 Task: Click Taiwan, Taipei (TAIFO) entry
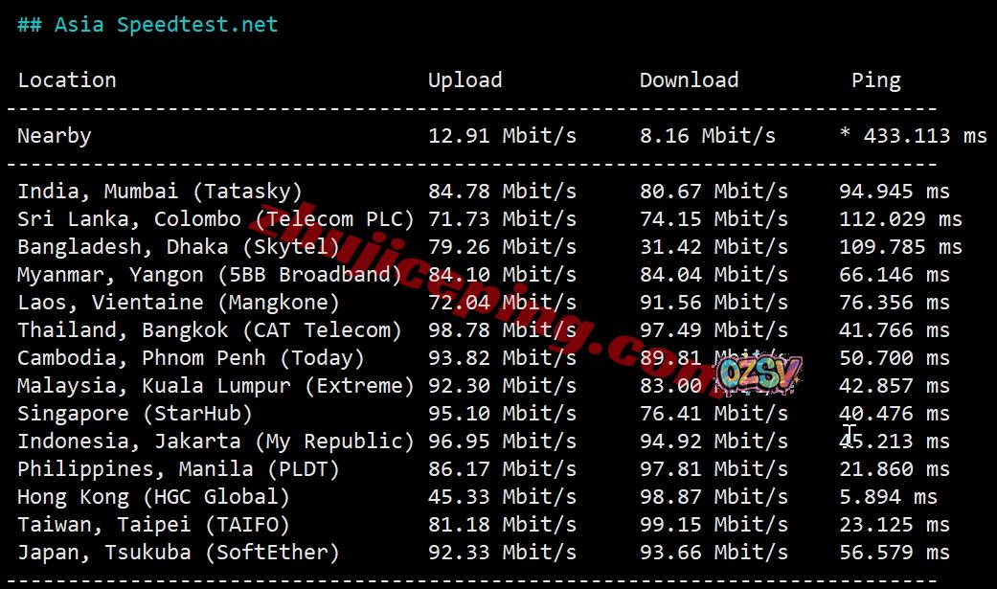(153, 526)
